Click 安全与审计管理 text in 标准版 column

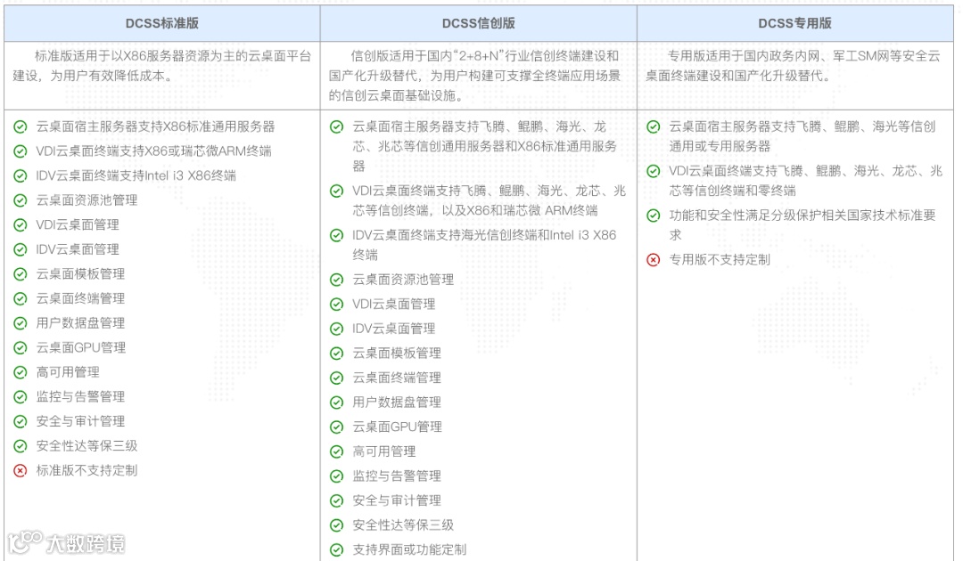[x=80, y=422]
